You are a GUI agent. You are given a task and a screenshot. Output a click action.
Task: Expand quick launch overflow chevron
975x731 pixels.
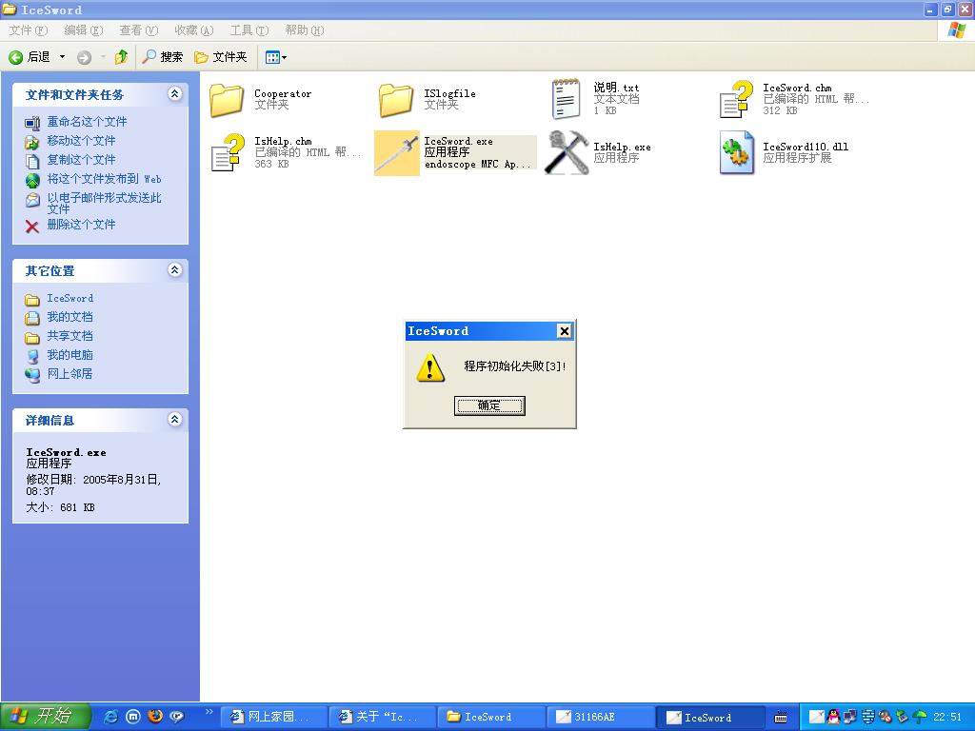point(209,712)
